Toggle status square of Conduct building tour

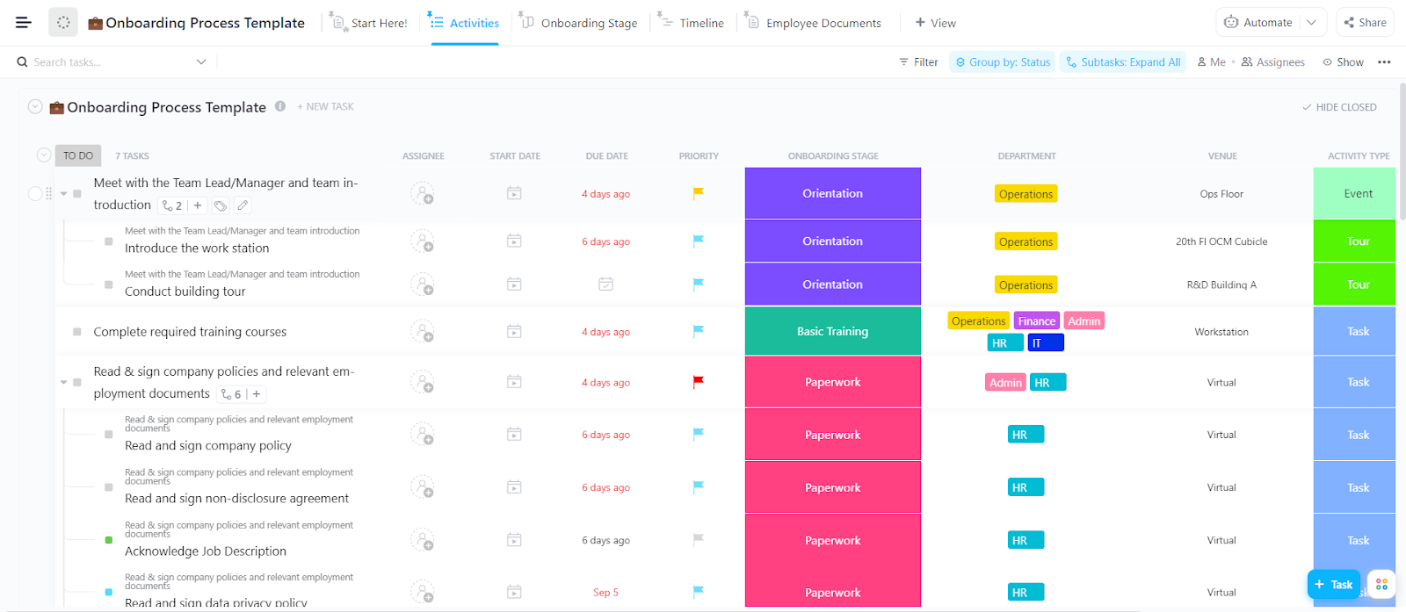(109, 284)
